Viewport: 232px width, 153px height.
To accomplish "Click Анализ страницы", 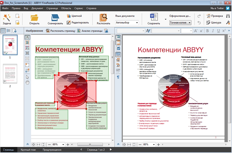I will (90, 31).
